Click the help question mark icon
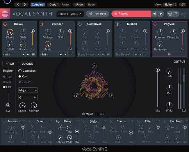The width and height of the screenshot is (189, 152). (x=176, y=14)
